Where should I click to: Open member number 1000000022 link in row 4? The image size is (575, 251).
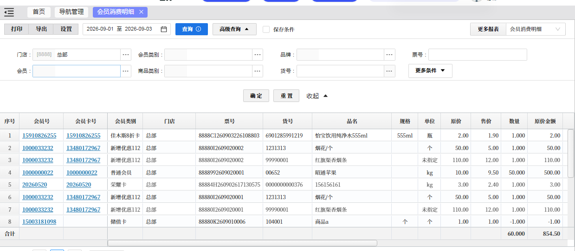coord(38,173)
